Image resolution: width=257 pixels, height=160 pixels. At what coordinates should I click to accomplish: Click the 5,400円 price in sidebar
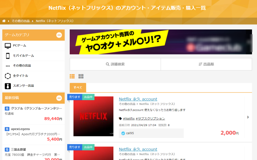click(x=55, y=139)
